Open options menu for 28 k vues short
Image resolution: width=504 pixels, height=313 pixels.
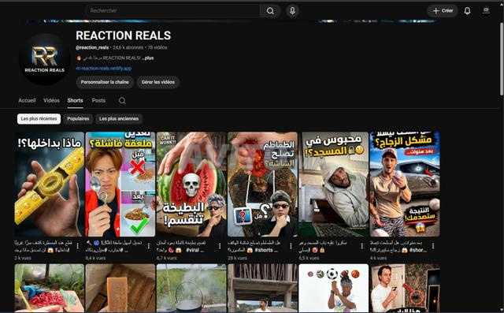click(291, 246)
